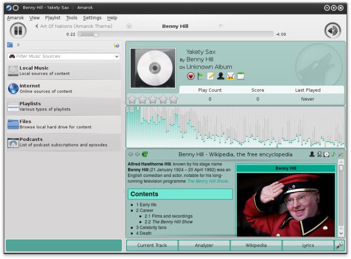Click the Internet globe icon
This screenshot has width=351, height=259.
(x=13, y=89)
